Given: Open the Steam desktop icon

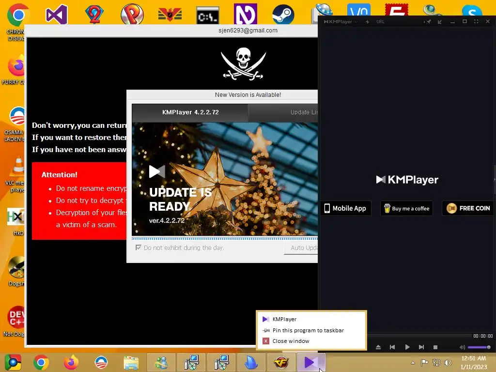Looking at the screenshot, I should [x=283, y=15].
